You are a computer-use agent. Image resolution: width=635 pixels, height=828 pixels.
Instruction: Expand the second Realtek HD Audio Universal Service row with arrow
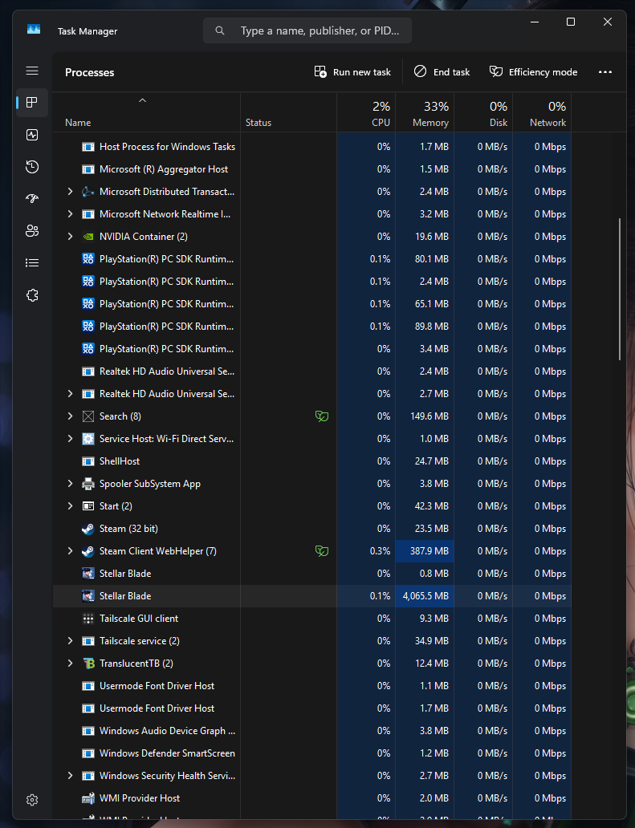[x=71, y=394]
